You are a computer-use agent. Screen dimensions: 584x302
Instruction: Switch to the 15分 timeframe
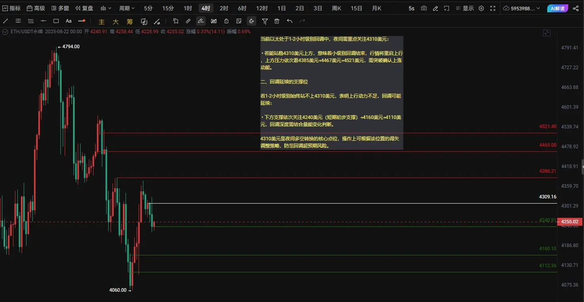tap(168, 8)
